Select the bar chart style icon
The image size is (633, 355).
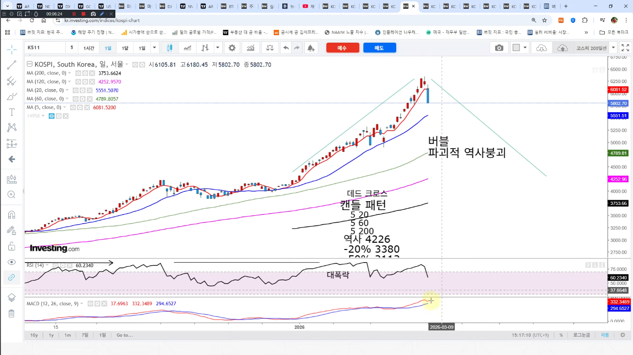205,48
